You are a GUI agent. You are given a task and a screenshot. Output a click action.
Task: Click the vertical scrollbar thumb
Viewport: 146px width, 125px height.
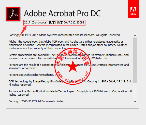click(x=135, y=60)
